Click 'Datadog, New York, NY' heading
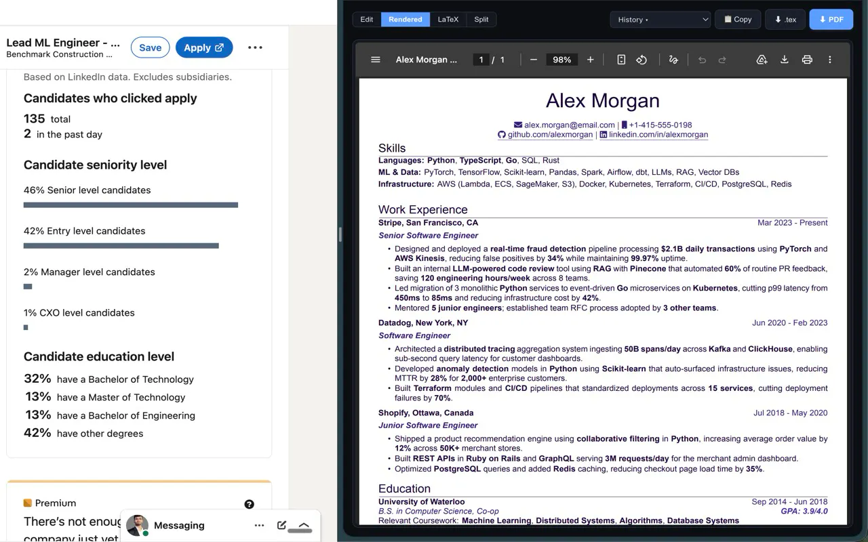The width and height of the screenshot is (868, 542). [423, 322]
